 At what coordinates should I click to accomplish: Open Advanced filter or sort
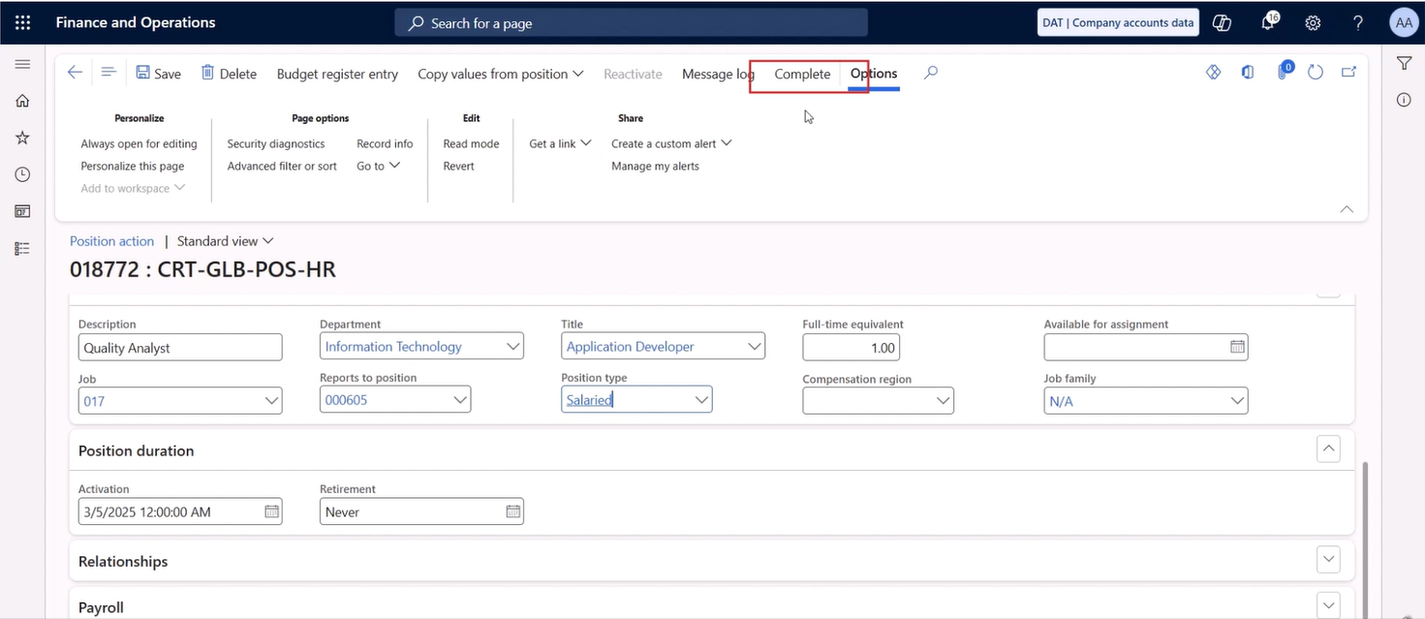pos(282,166)
